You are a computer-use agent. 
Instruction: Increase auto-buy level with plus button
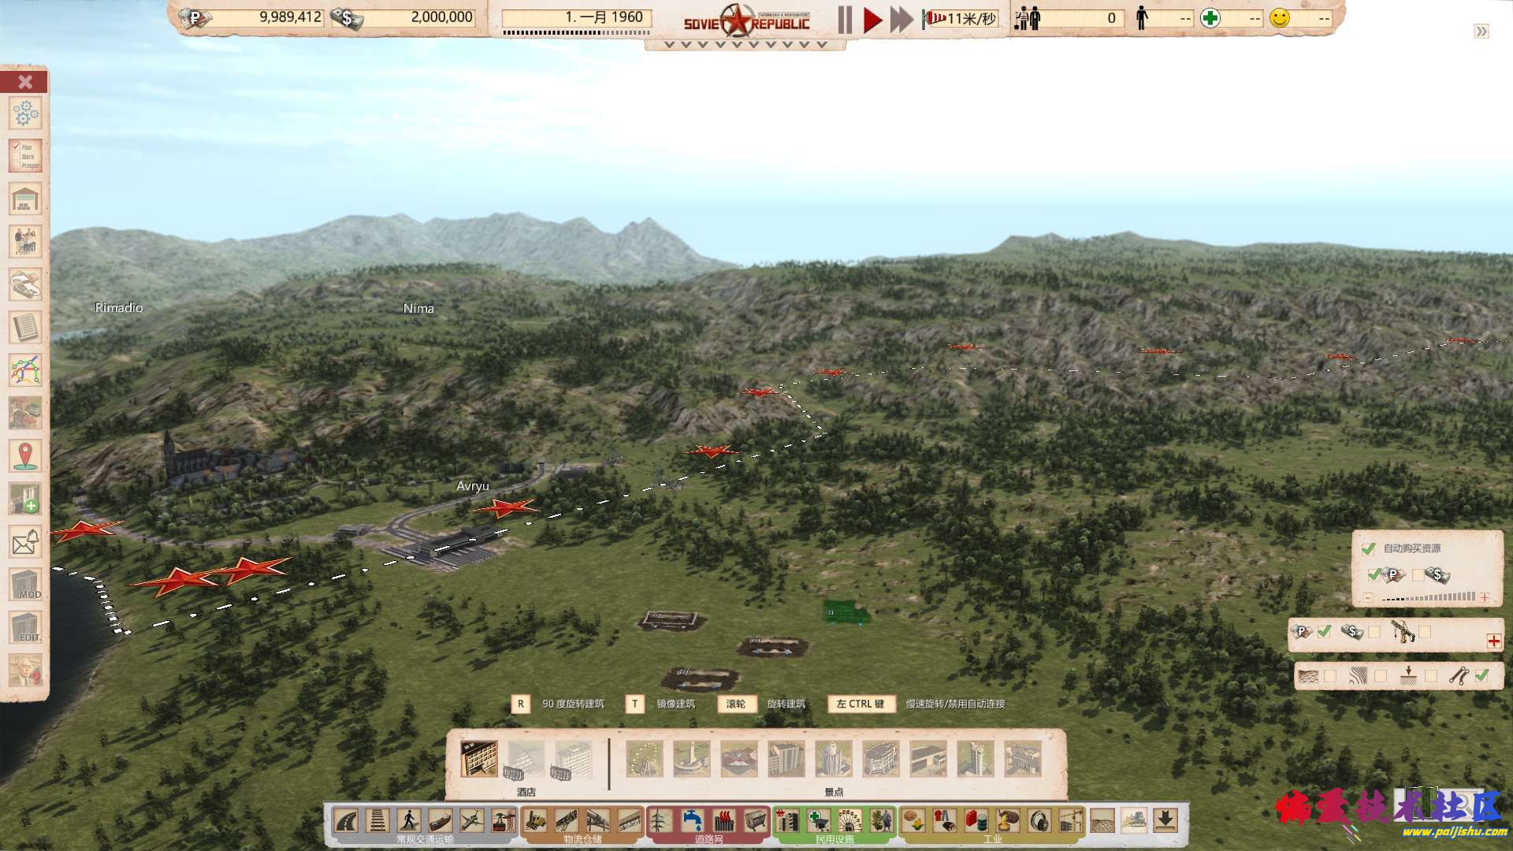click(1485, 598)
